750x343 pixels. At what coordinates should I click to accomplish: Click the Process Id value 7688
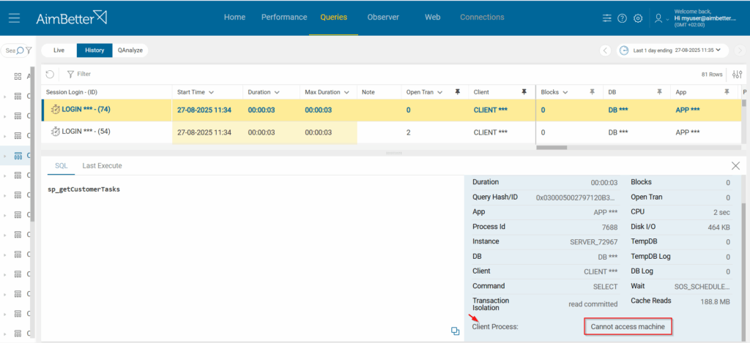(610, 227)
